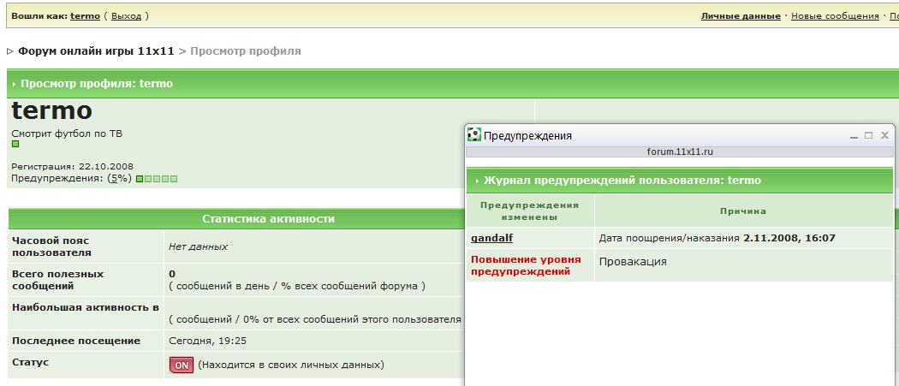The height and width of the screenshot is (386, 899).
Task: Click the 'Статистика активности' section header
Action: (267, 218)
